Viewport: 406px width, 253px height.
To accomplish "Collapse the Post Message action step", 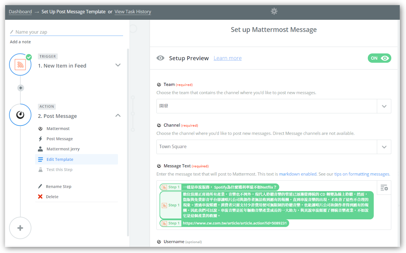I will click(118, 116).
